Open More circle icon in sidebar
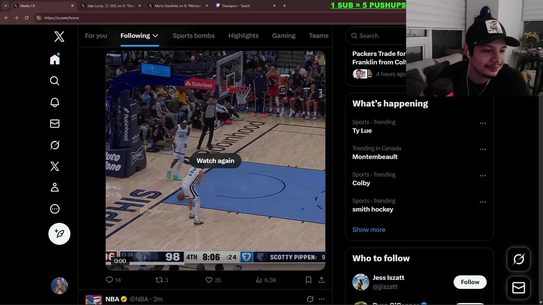 pos(55,209)
